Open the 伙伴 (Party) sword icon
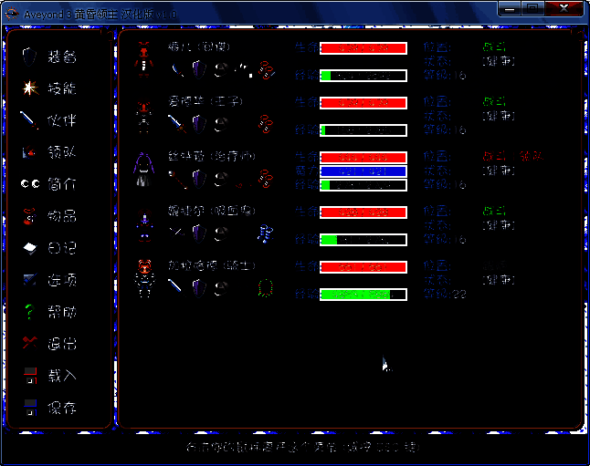 click(x=30, y=120)
